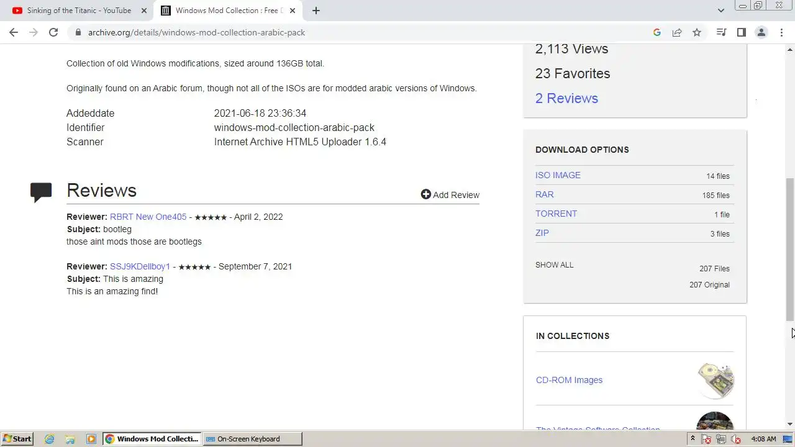Viewport: 795px width, 447px height.
Task: Open reviewer SSJ9KDellboy1 profile
Action: click(x=140, y=266)
